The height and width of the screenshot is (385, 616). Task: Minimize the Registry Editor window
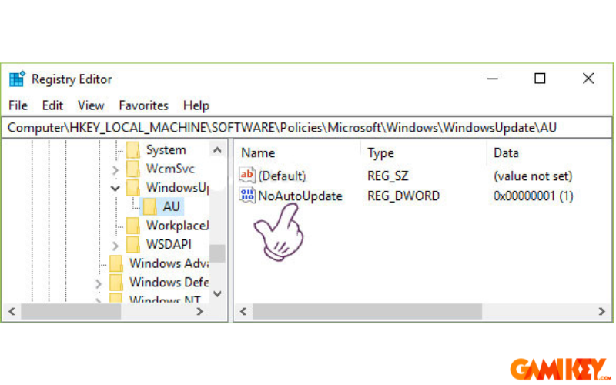(x=493, y=79)
